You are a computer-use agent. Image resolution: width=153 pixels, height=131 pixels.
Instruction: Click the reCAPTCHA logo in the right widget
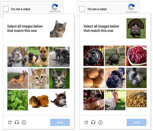[131, 8]
